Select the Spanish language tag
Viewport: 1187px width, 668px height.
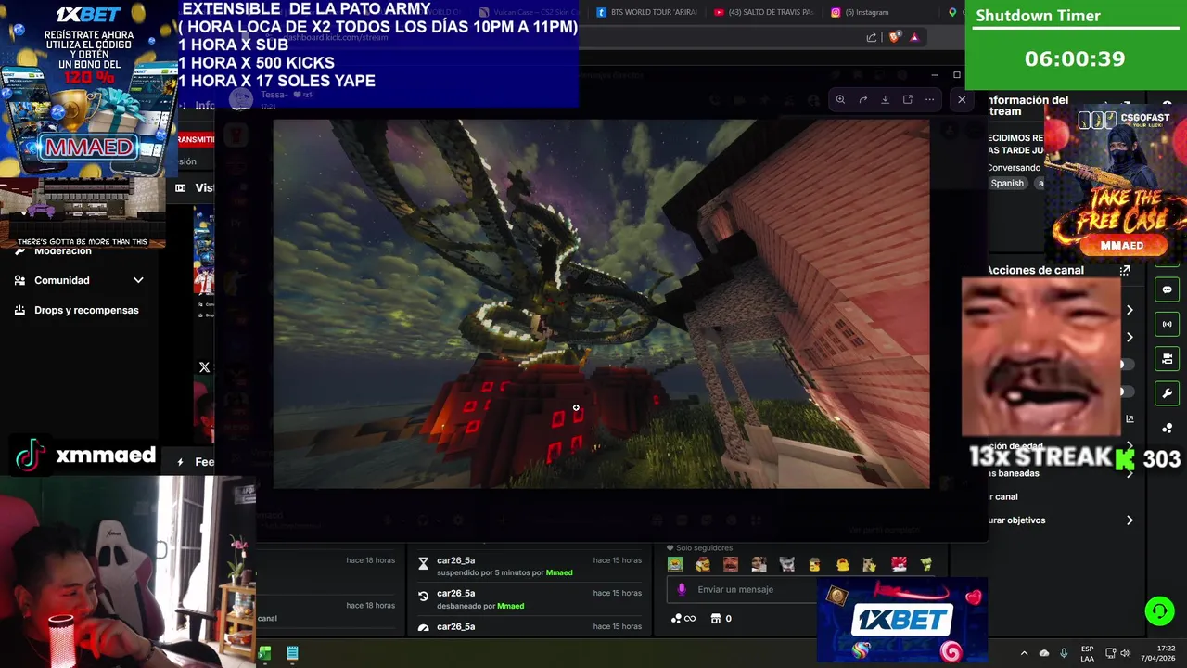coord(1007,183)
